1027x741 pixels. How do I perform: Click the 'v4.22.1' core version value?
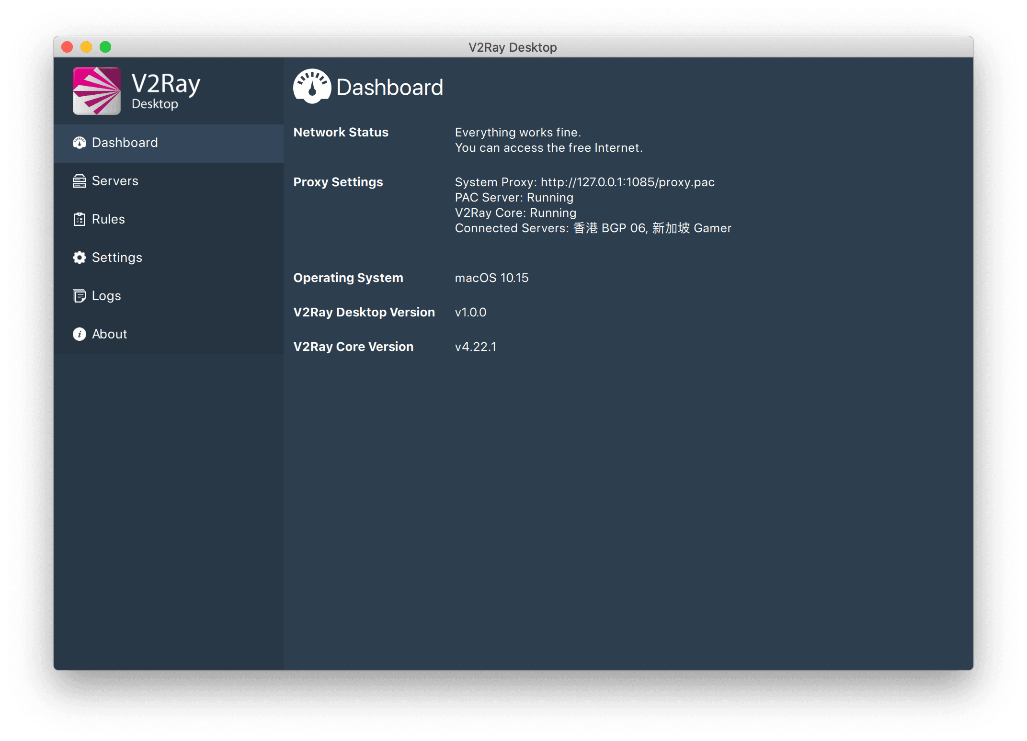coord(476,347)
